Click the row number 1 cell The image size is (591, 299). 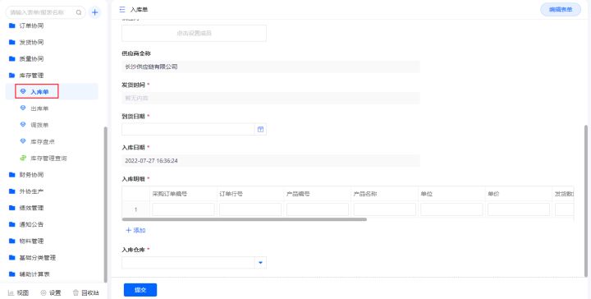point(135,209)
